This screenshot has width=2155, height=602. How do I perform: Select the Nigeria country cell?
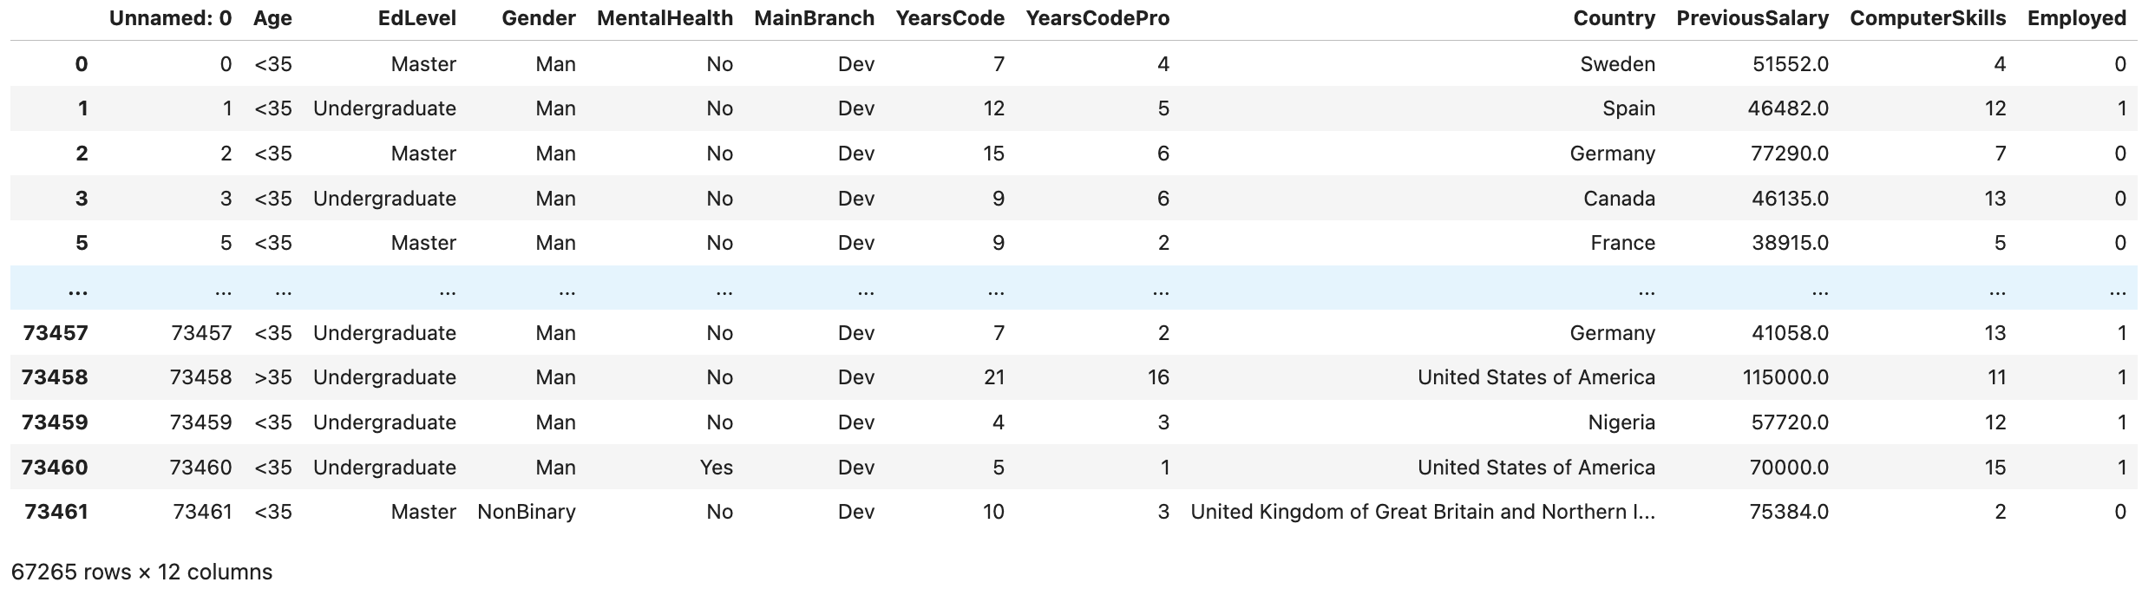1621,422
